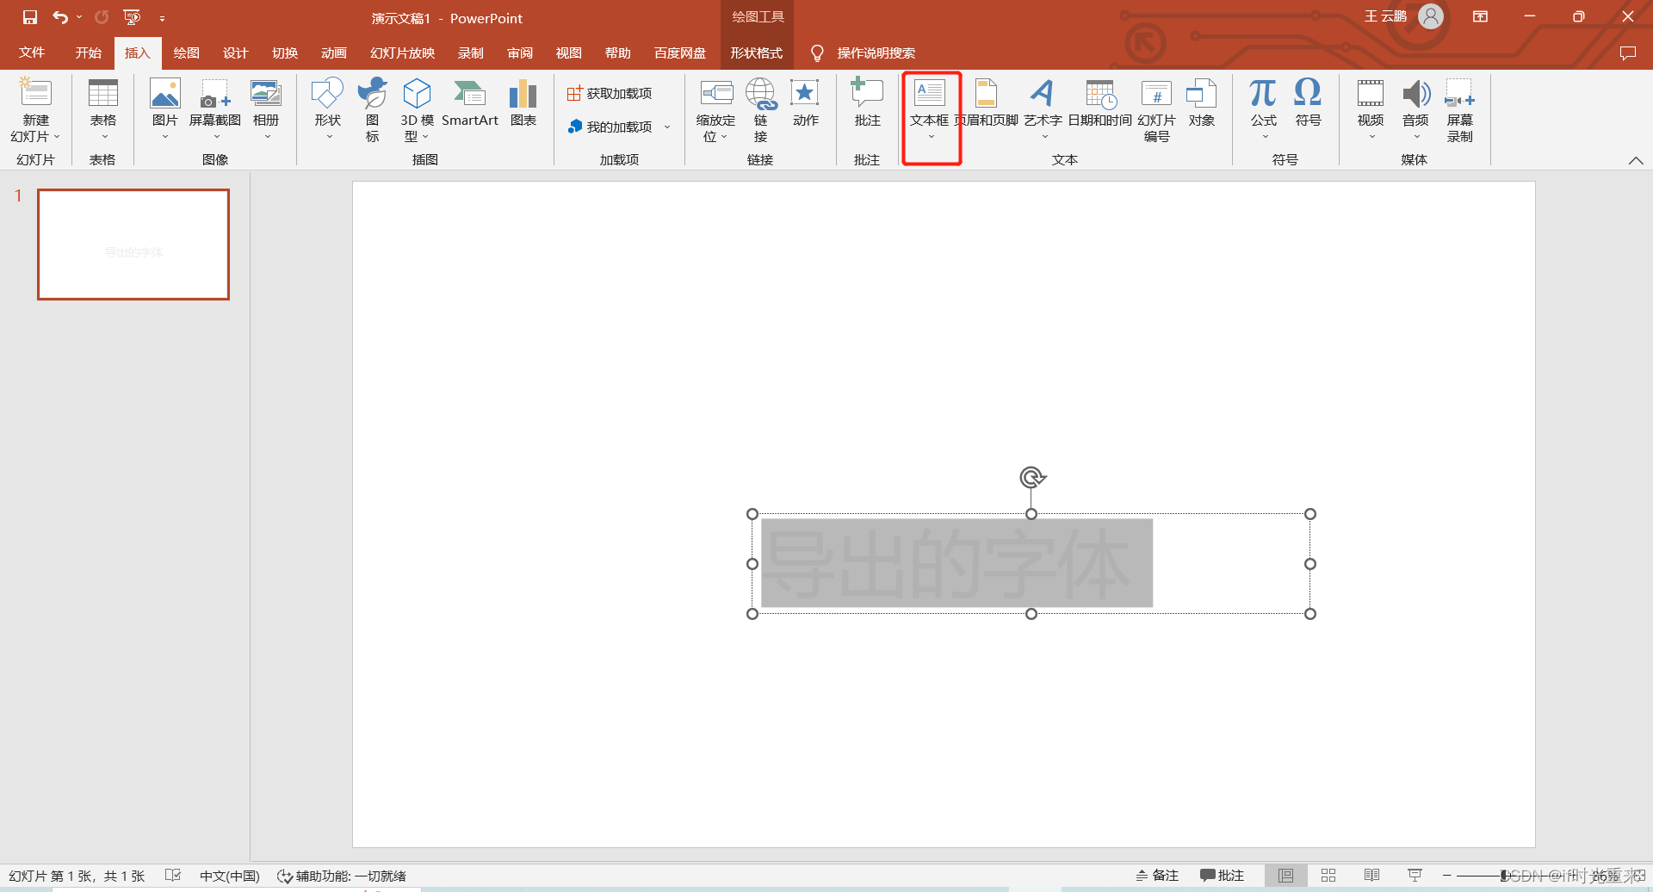Switch to the 开始 tab

point(89,53)
